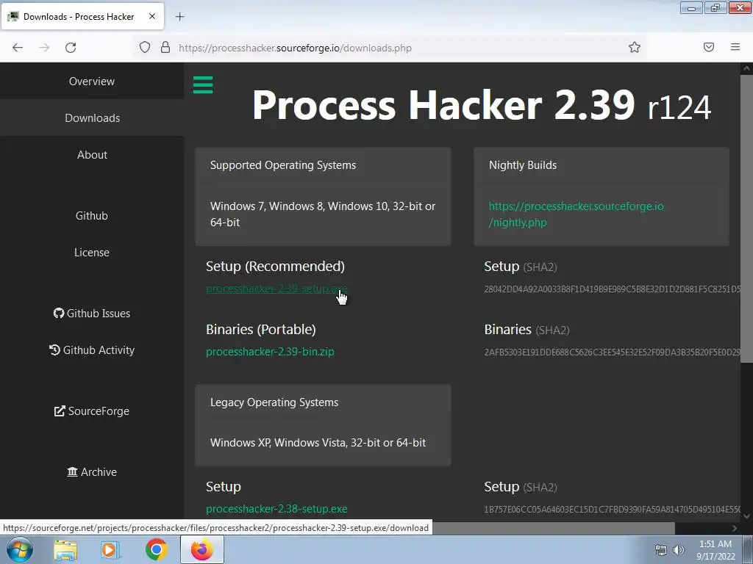This screenshot has height=564, width=753.
Task: Go back with the browser back arrow
Action: [18, 48]
